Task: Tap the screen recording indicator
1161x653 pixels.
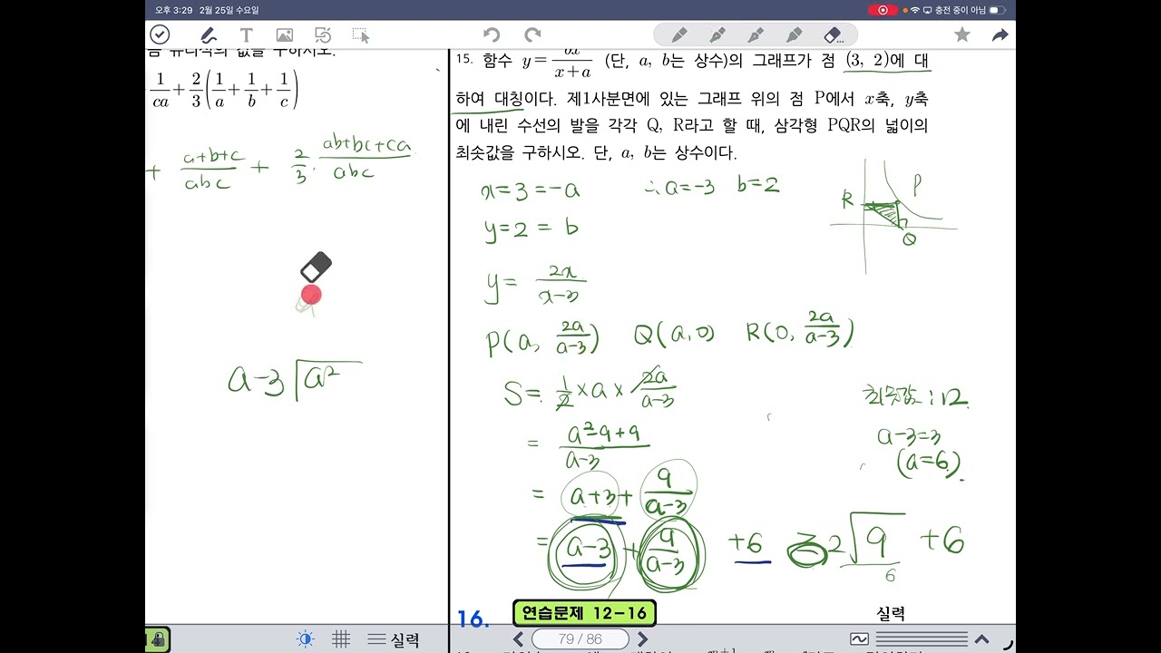Action: [x=883, y=10]
